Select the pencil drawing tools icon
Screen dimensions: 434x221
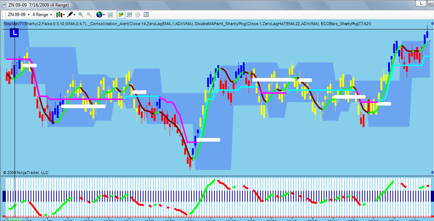coord(70,15)
